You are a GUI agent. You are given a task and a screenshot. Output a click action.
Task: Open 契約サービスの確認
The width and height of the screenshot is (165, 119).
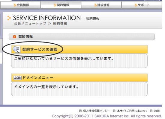pyautogui.click(x=40, y=49)
